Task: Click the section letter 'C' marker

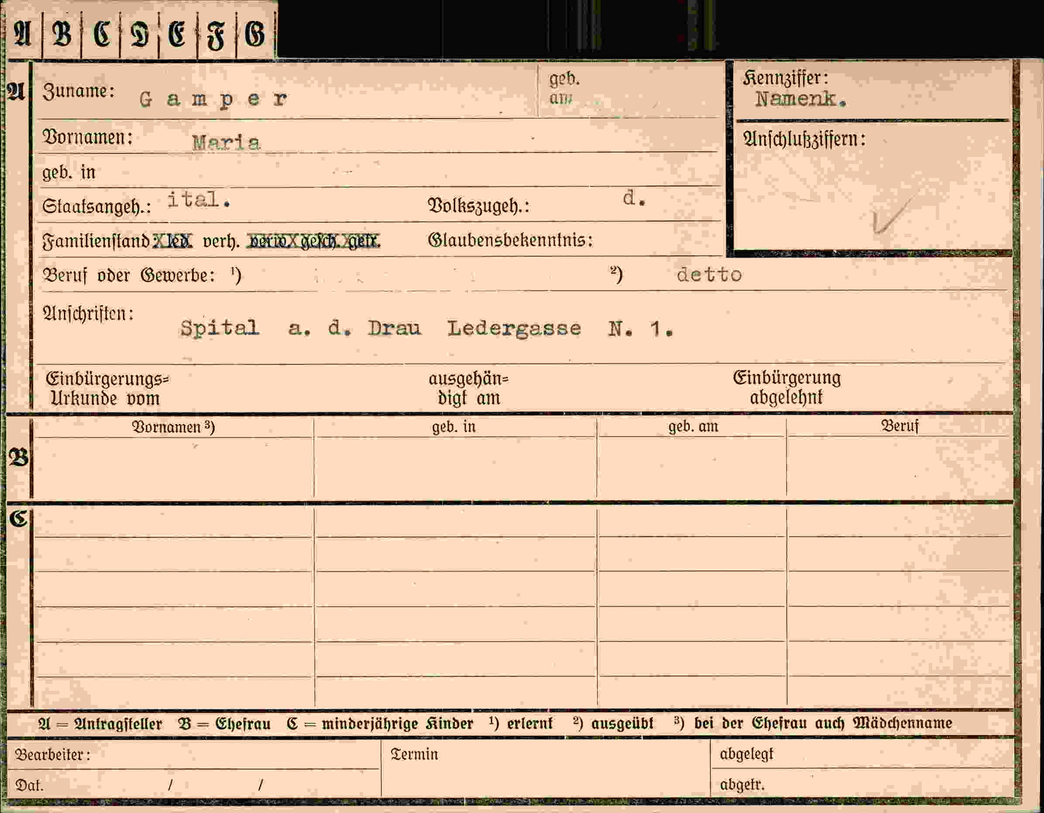Action: pyautogui.click(x=18, y=519)
